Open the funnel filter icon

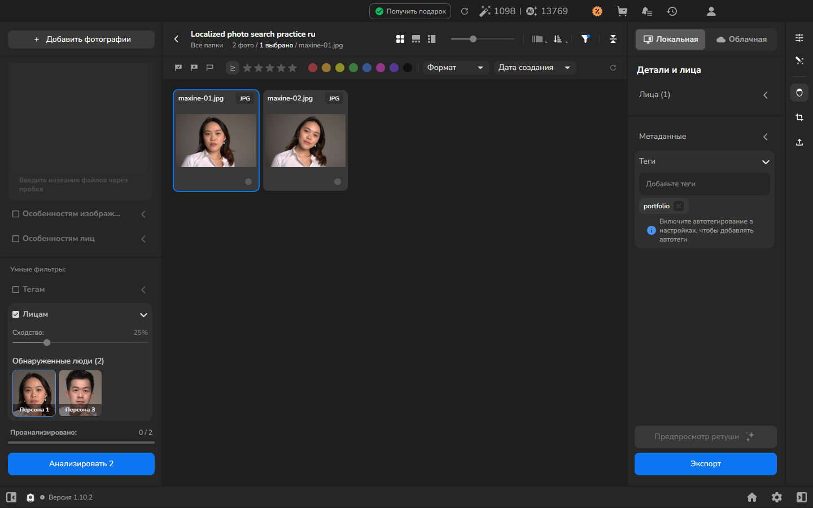(585, 39)
